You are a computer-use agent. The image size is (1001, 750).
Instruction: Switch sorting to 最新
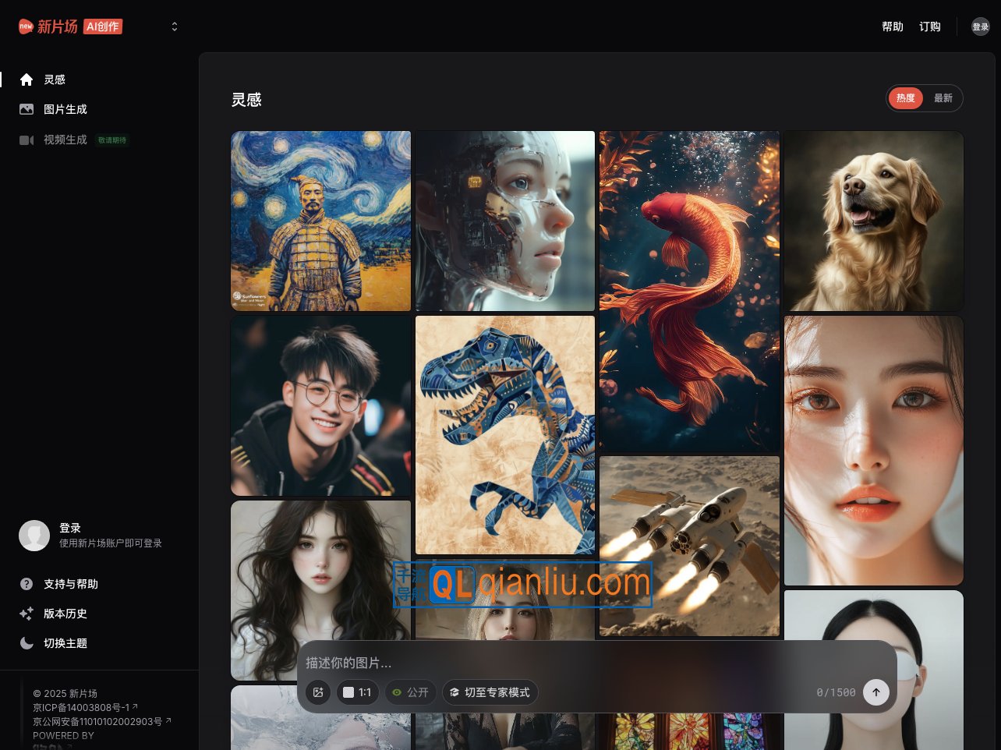click(x=943, y=98)
